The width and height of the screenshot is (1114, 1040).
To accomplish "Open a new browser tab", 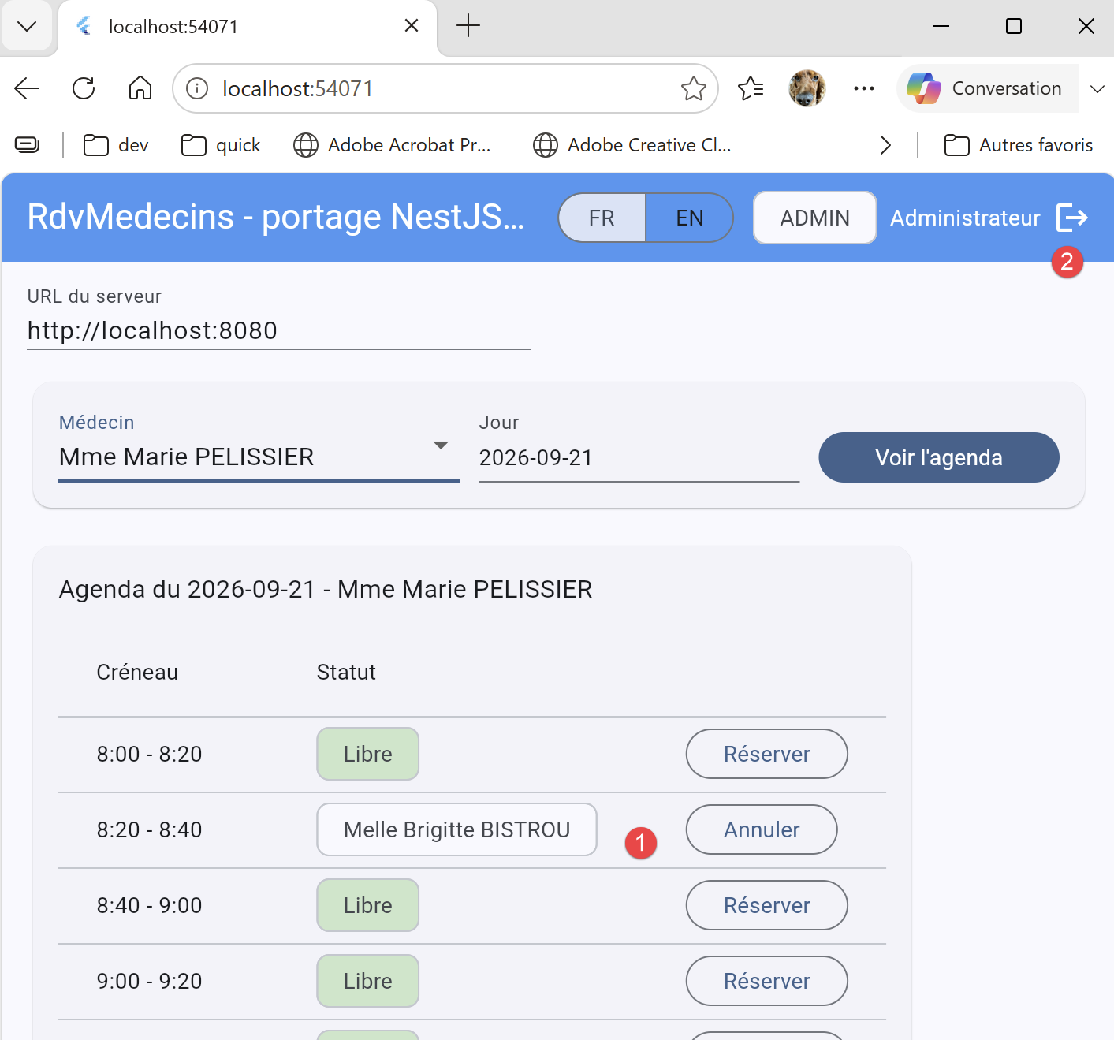I will click(x=468, y=26).
